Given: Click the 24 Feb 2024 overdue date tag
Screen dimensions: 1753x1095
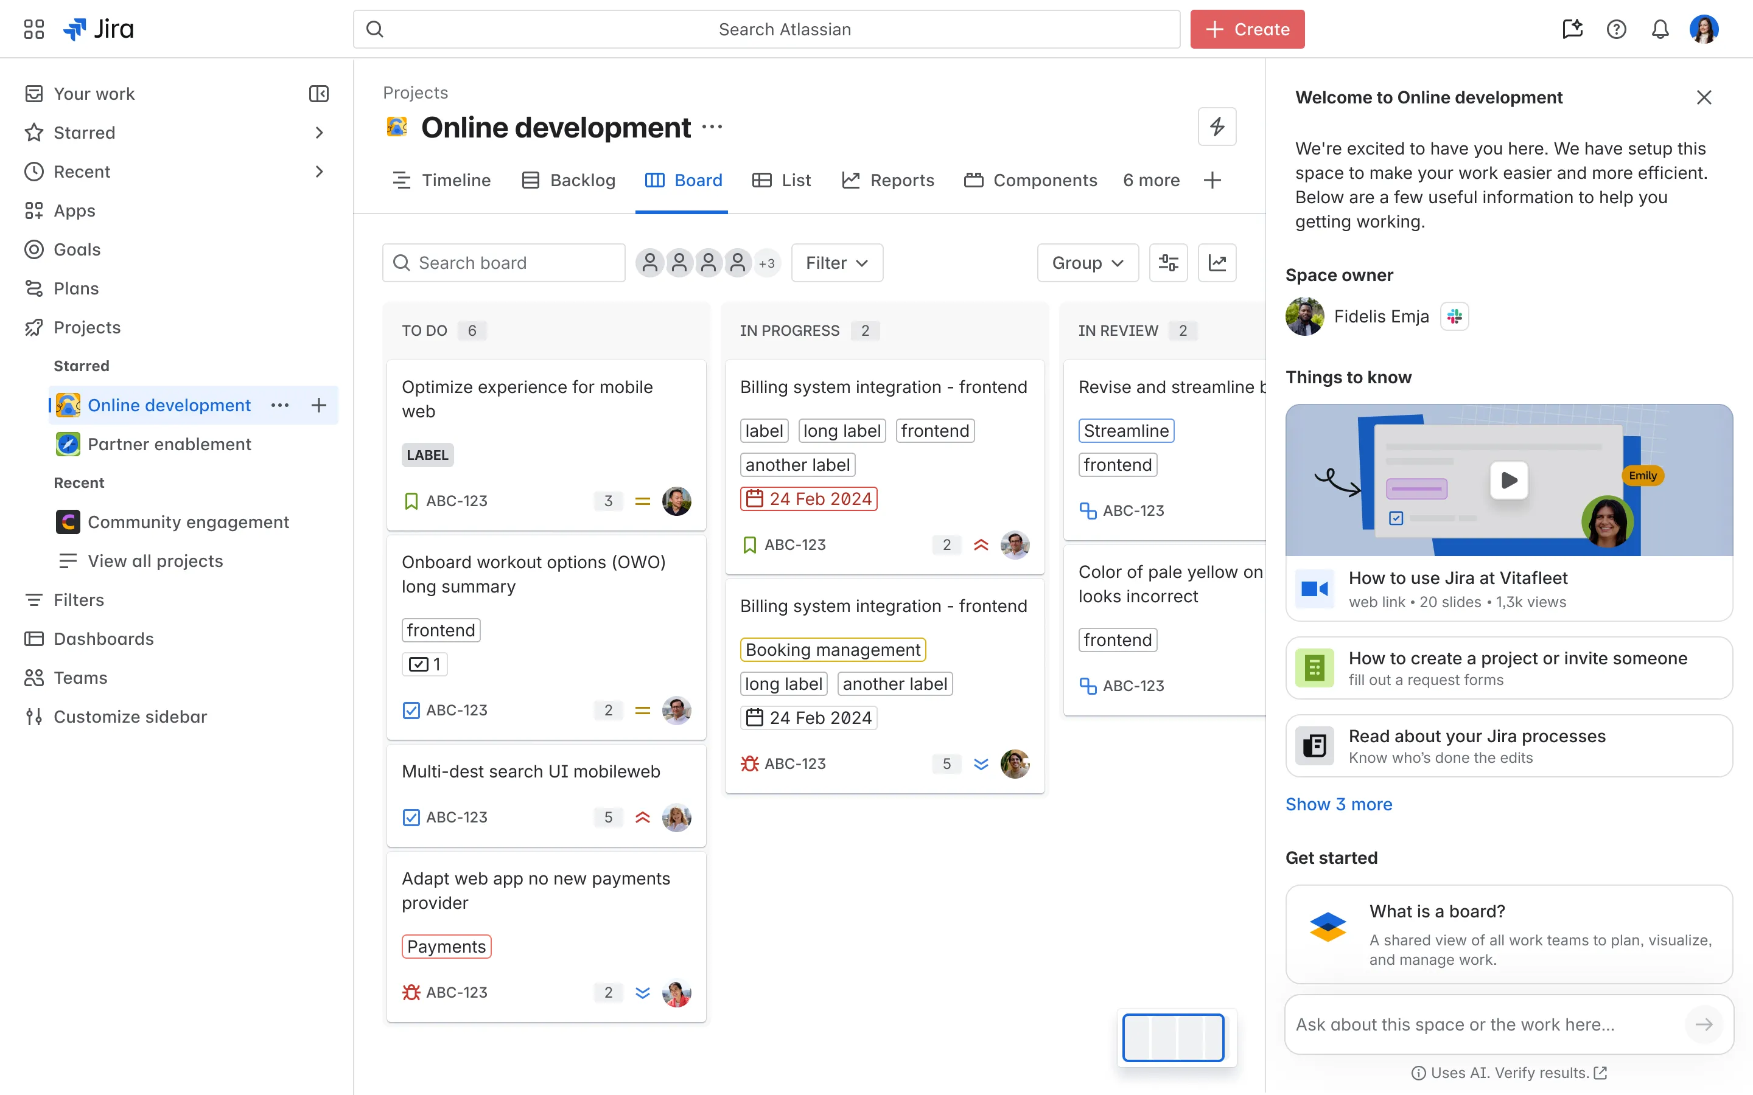Looking at the screenshot, I should tap(808, 499).
